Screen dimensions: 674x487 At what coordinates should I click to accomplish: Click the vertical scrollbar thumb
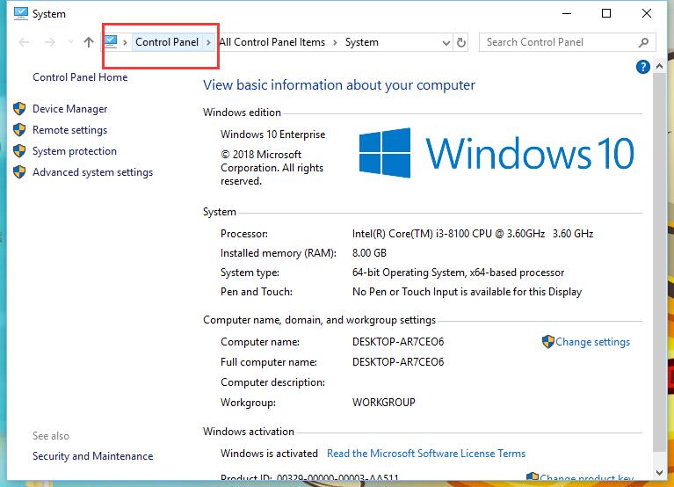point(659,262)
